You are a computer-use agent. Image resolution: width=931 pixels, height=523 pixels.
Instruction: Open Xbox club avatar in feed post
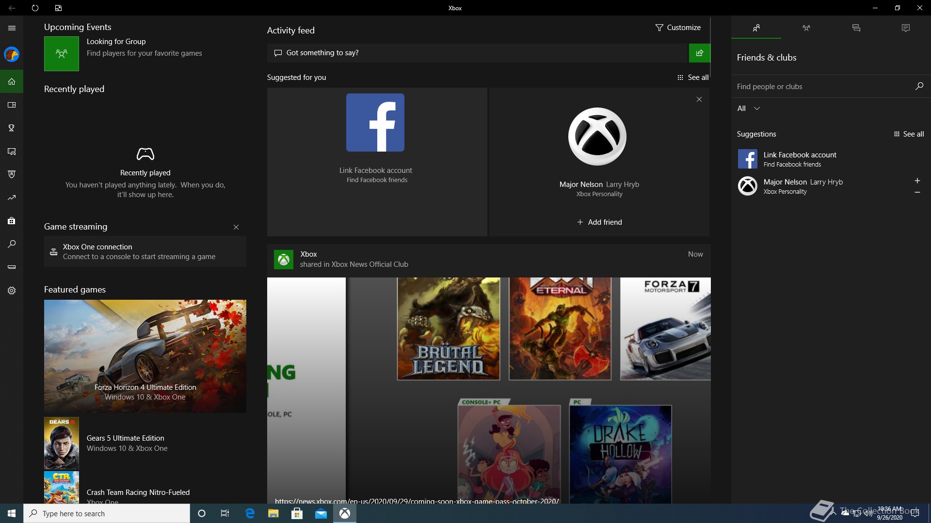tap(284, 260)
